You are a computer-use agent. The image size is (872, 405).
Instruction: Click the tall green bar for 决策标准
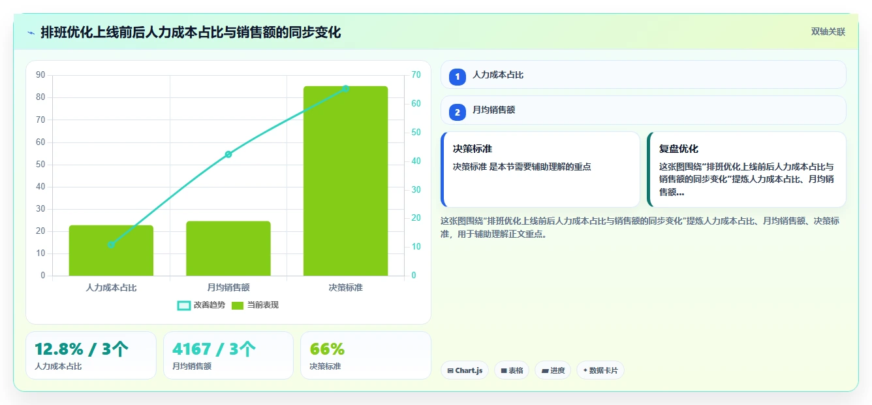345,181
